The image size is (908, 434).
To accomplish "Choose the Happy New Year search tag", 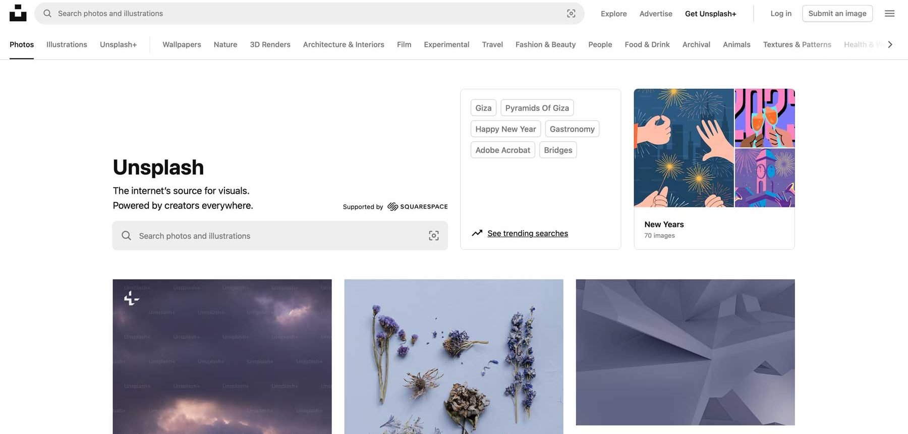I will (505, 129).
